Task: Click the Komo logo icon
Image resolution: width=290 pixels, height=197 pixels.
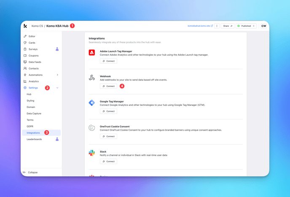Action: [25, 26]
